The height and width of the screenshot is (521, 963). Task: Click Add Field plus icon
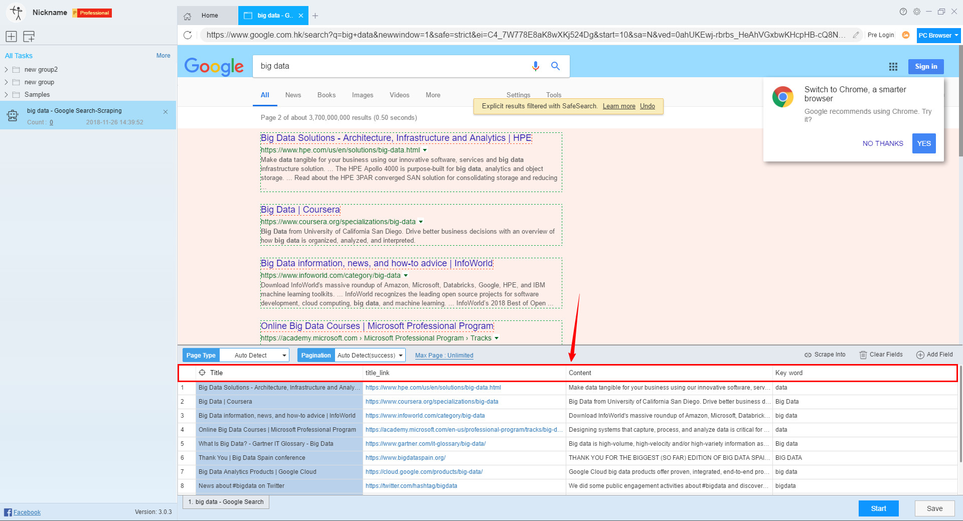coord(920,355)
